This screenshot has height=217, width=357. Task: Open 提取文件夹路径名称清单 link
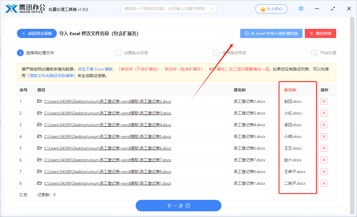[x=51, y=76]
